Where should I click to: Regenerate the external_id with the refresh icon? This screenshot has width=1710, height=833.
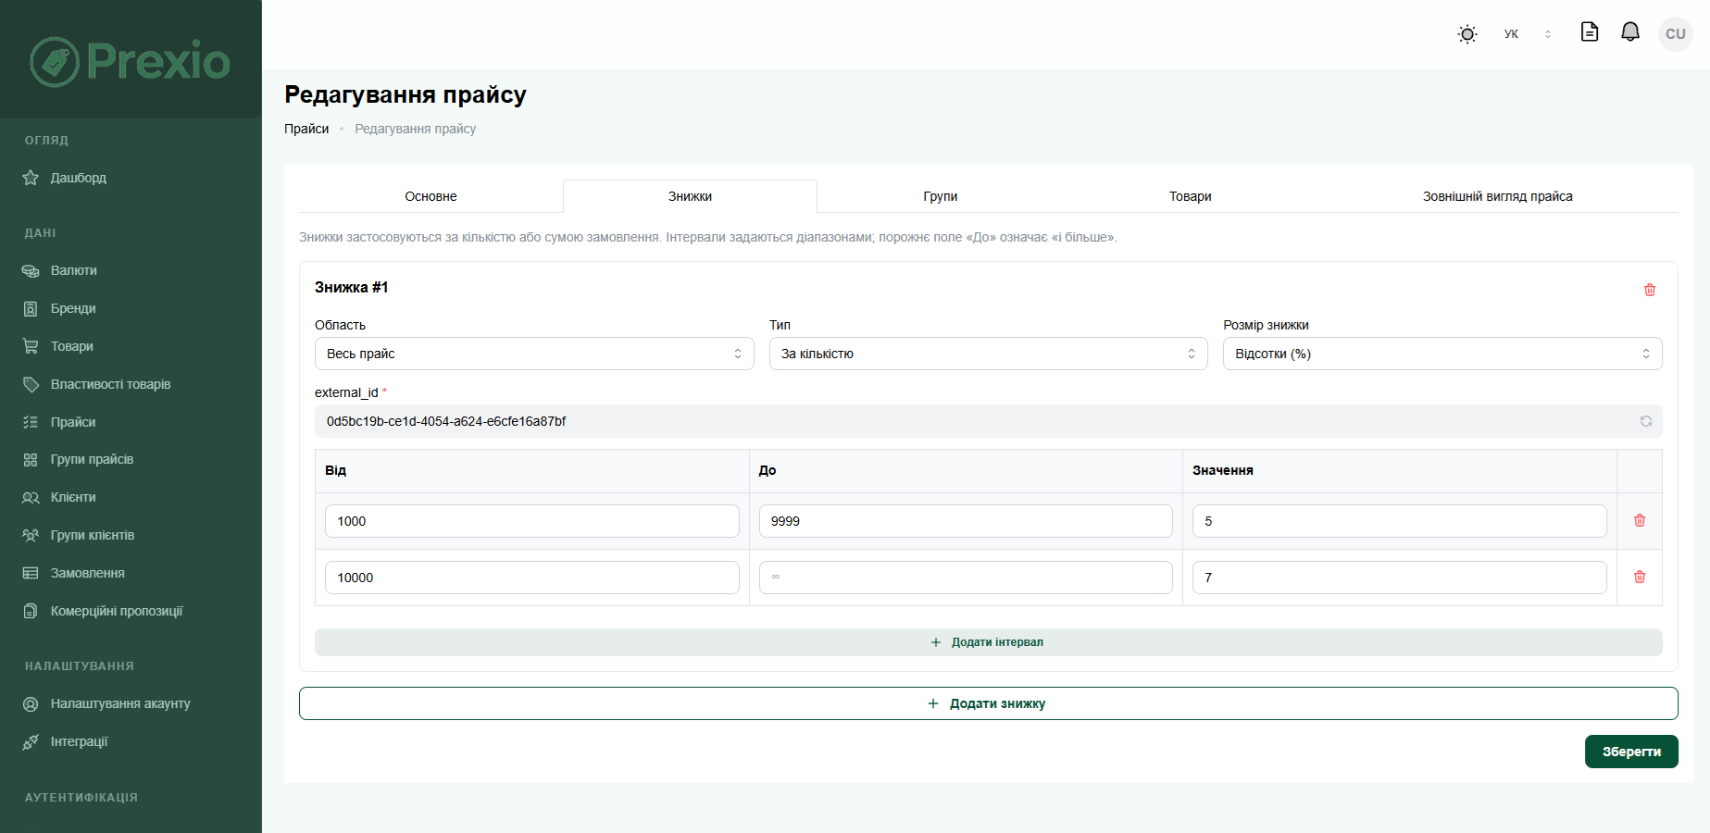(x=1646, y=421)
